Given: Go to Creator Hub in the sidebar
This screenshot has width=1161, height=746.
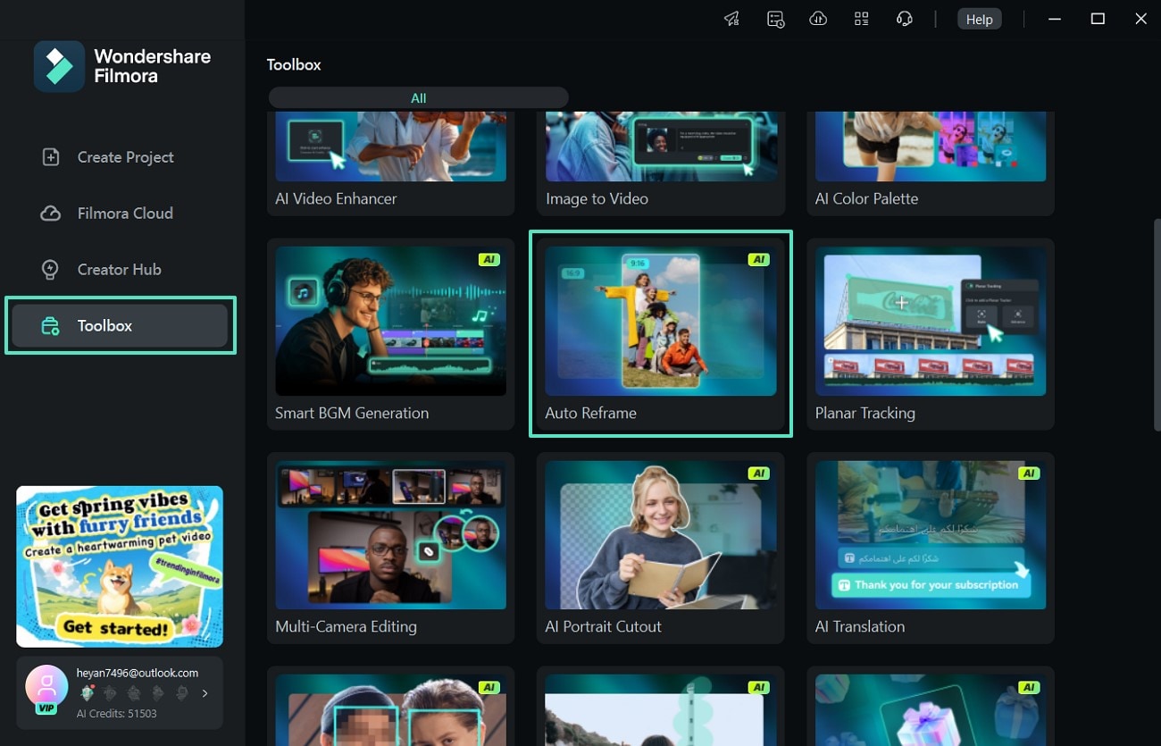Looking at the screenshot, I should [x=119, y=270].
